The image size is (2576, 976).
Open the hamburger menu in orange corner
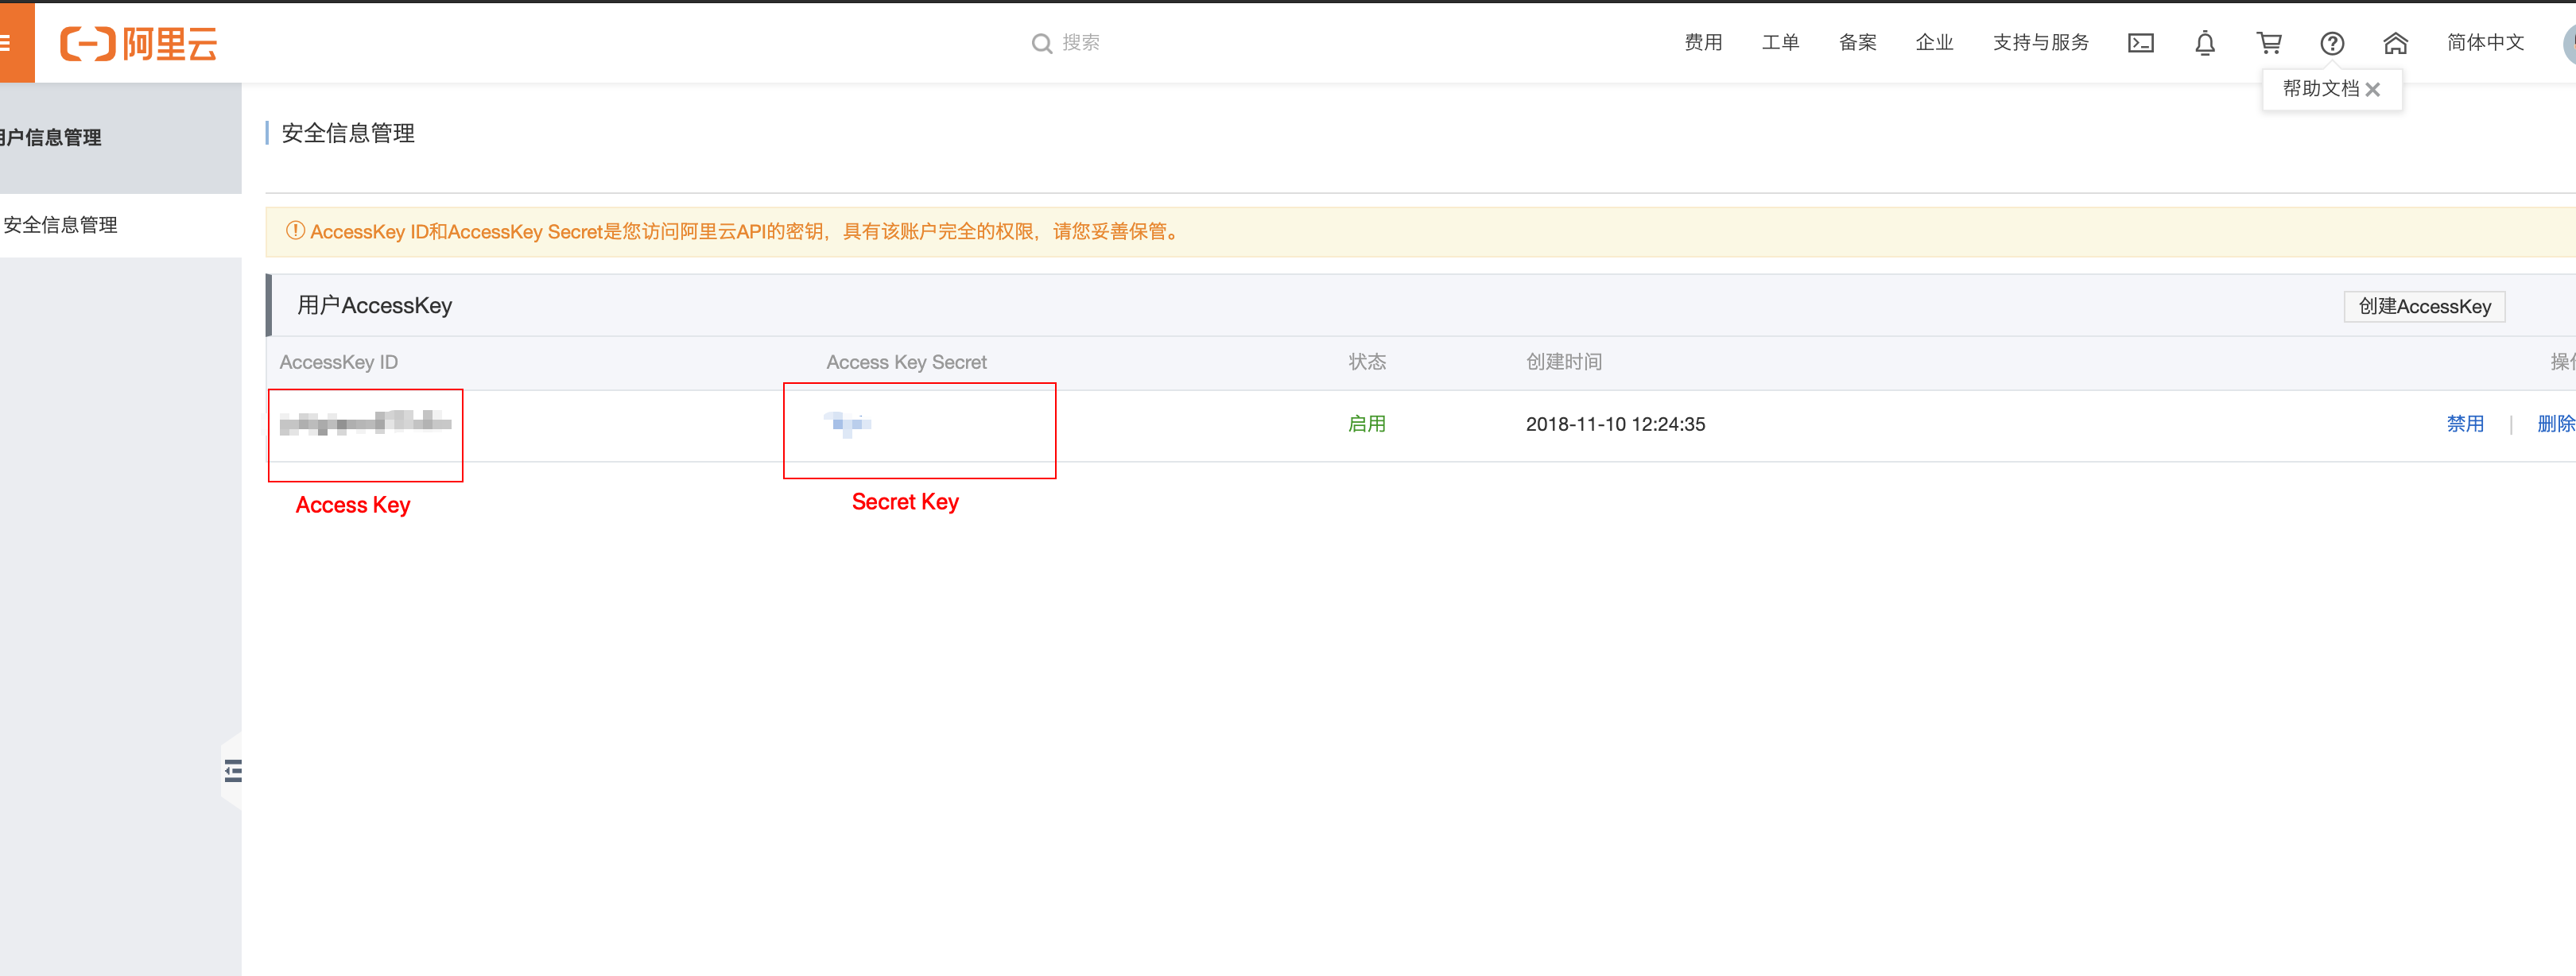(6, 43)
